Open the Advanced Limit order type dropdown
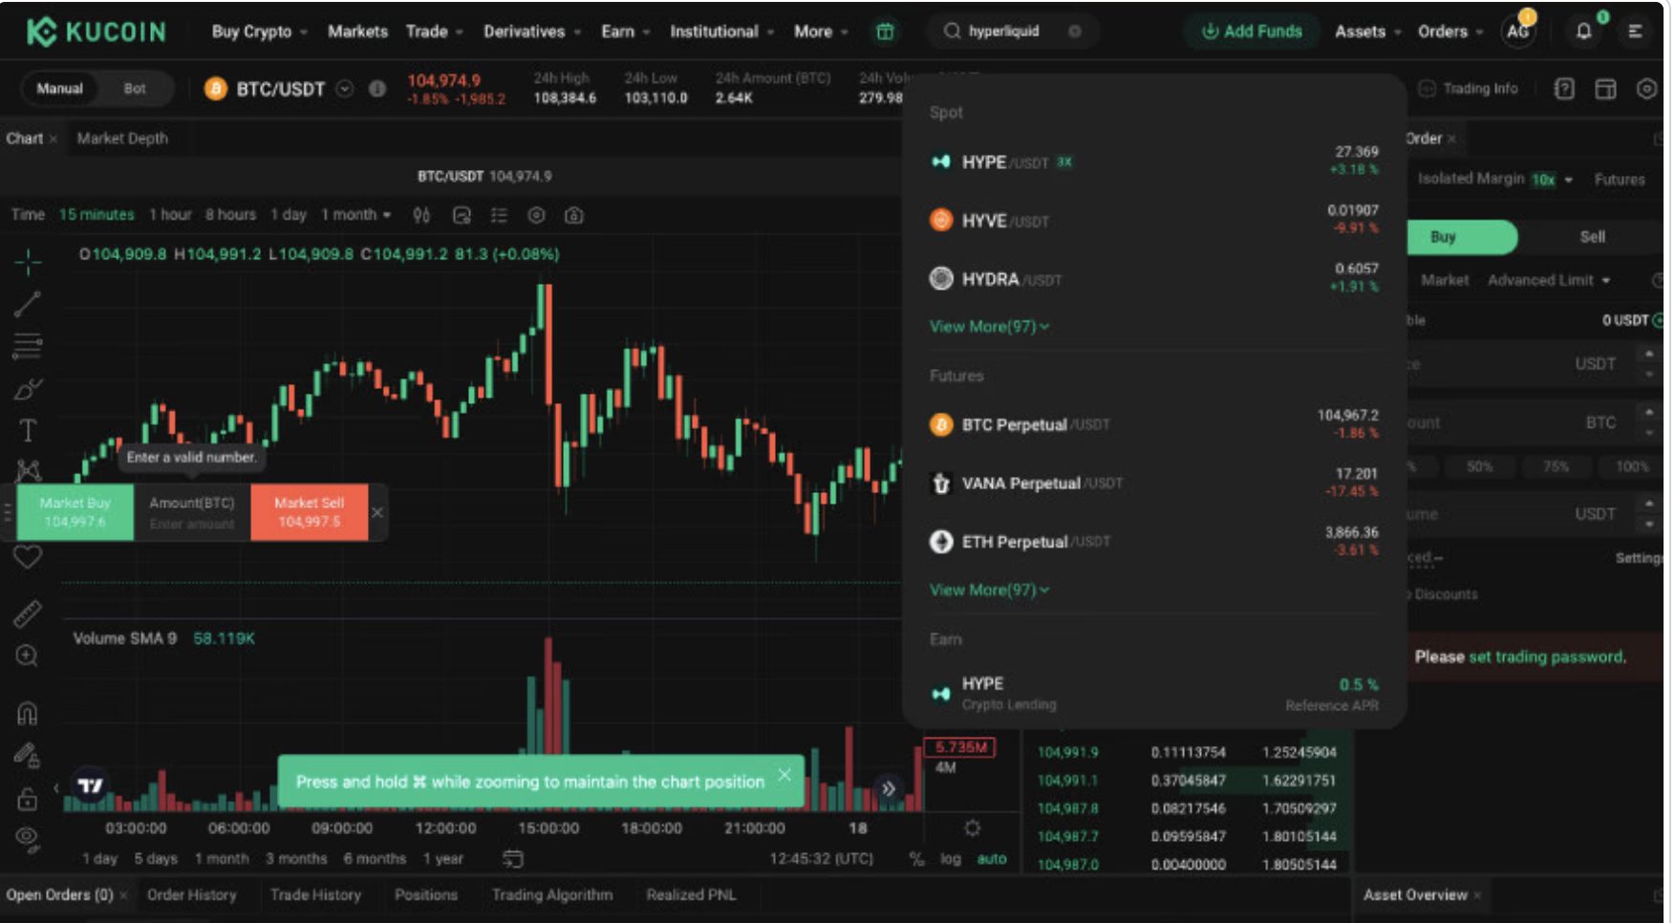Viewport: 1675px width, 923px height. tap(1548, 280)
